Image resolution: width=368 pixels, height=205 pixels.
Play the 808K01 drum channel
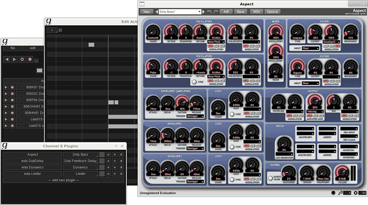click(6, 87)
